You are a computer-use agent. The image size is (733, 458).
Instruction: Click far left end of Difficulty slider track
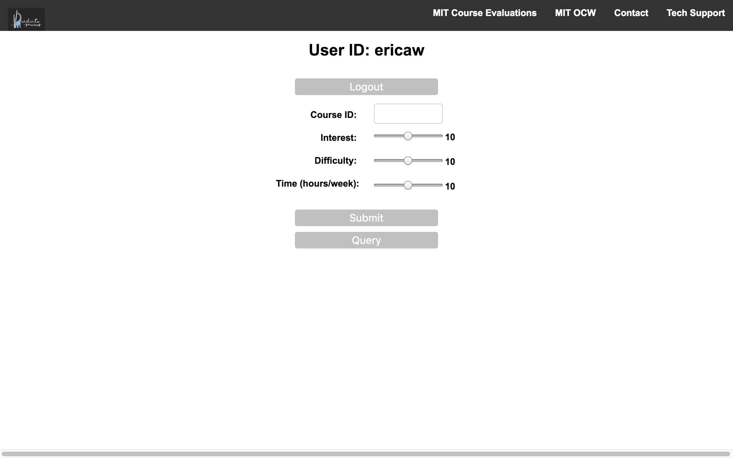coord(376,161)
